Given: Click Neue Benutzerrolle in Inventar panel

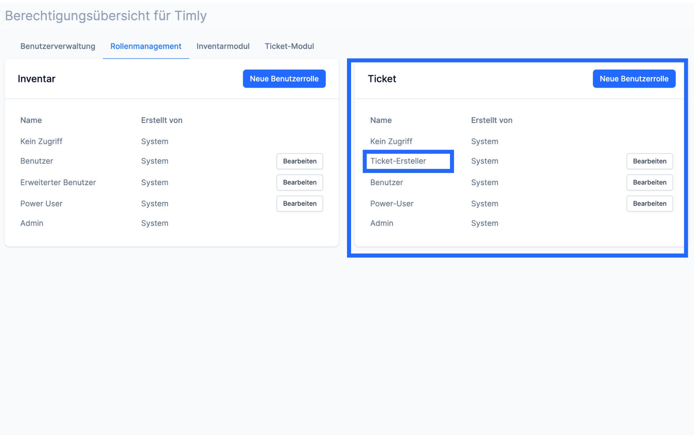Looking at the screenshot, I should point(284,79).
